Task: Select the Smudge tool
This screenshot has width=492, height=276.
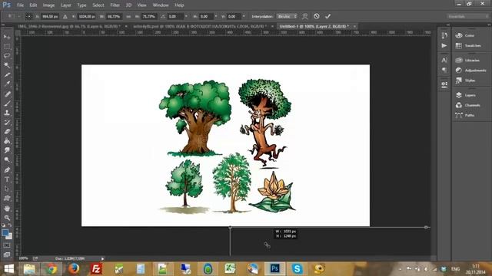Action: click(x=7, y=150)
